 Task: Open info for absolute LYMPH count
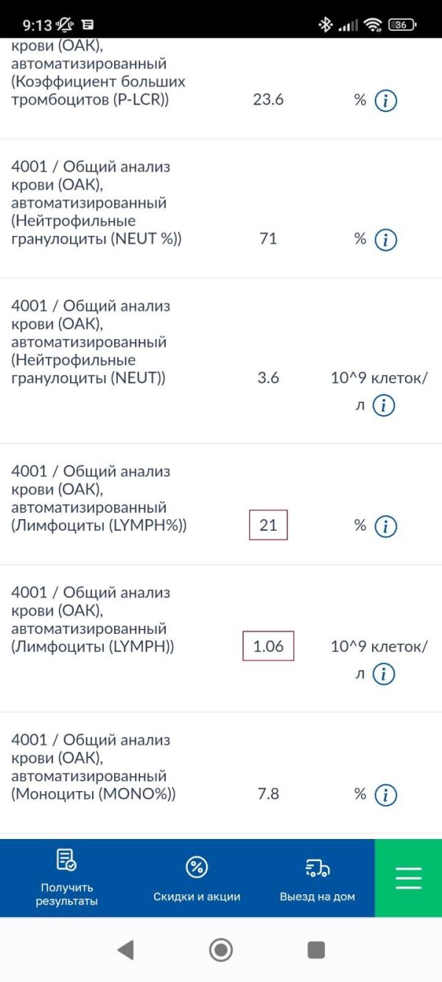pyautogui.click(x=384, y=674)
